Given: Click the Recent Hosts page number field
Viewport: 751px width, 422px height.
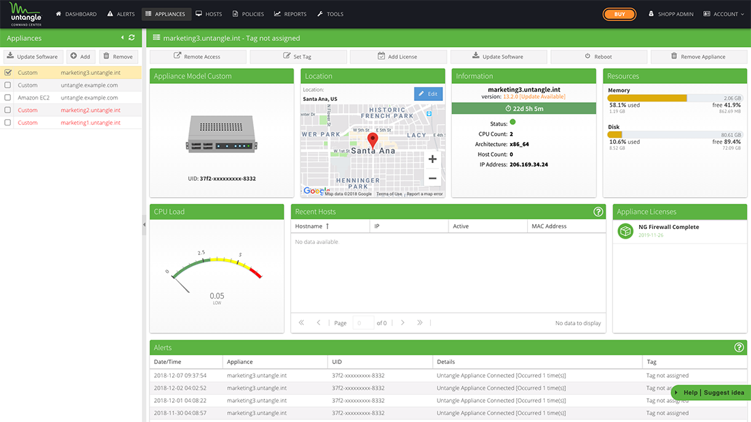Looking at the screenshot, I should click(x=363, y=323).
